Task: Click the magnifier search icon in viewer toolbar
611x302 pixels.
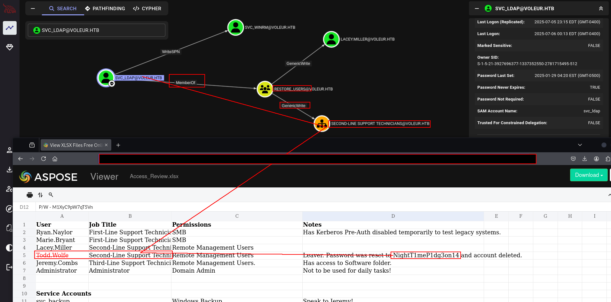Action: [51, 195]
